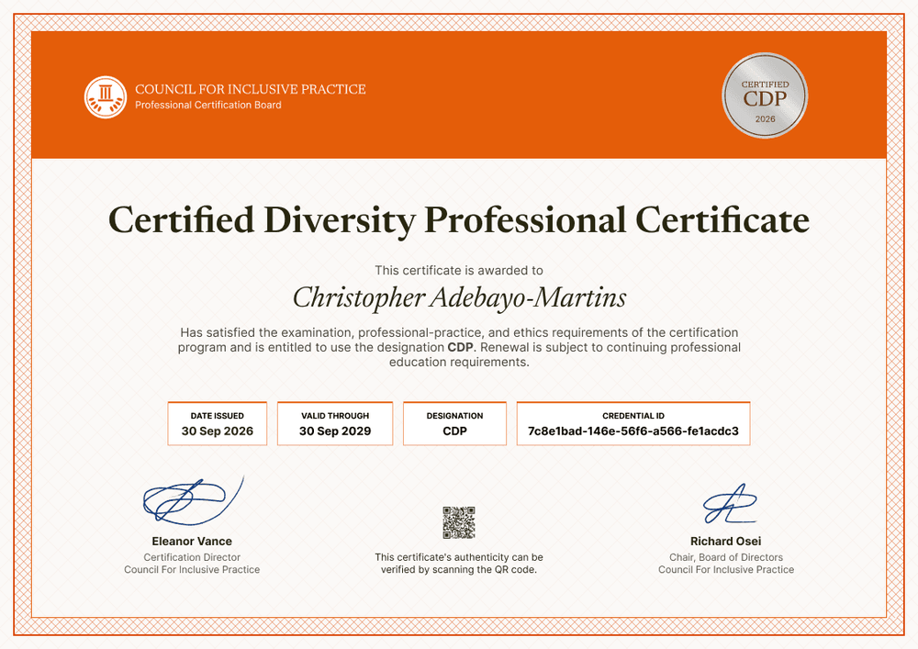Click the Eleanor Vance signature

point(194,501)
